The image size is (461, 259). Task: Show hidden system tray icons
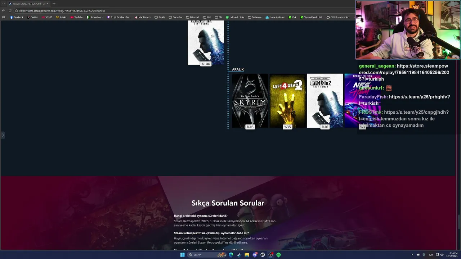412,255
